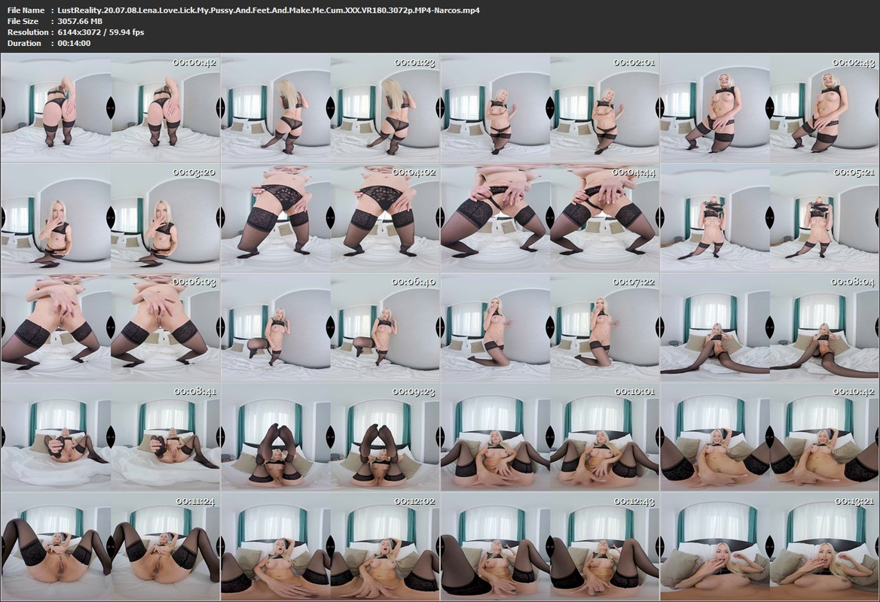Select the thumbnail stamped 00:06:40
This screenshot has width=880, height=602.
(330, 328)
